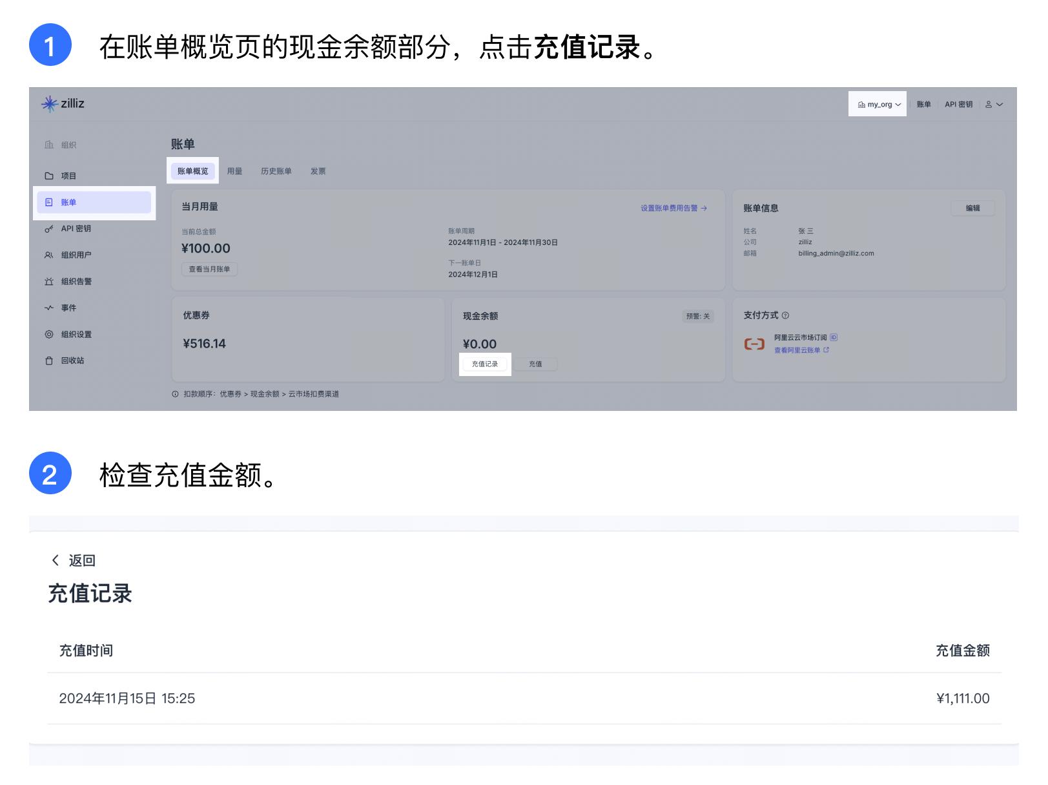
Task: Click the 组织设置 gear icon
Action: (x=49, y=335)
